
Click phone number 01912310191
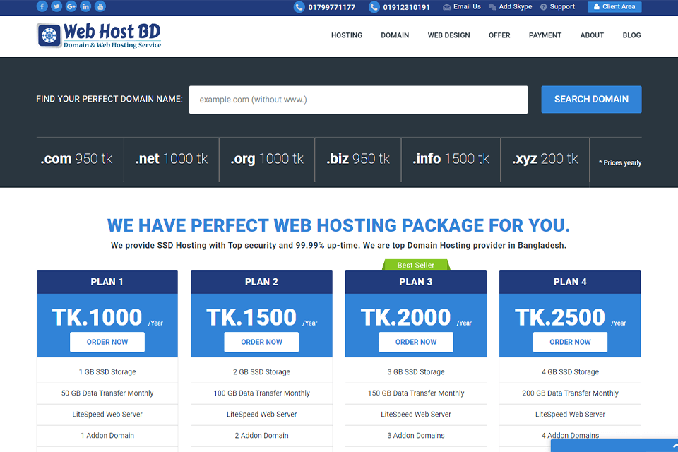[x=407, y=7]
